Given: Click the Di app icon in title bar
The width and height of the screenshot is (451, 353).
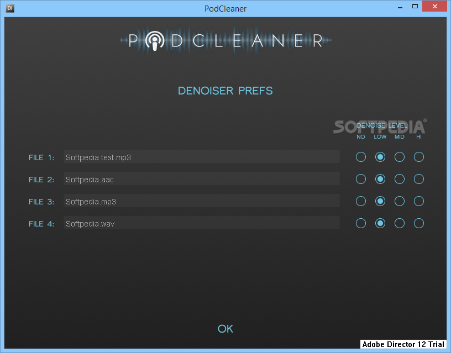Looking at the screenshot, I should click(x=10, y=8).
